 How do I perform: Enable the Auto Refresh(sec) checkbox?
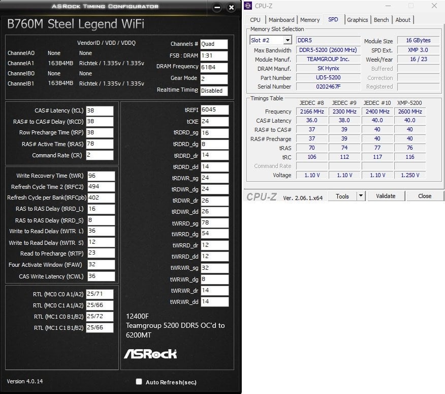tap(139, 381)
